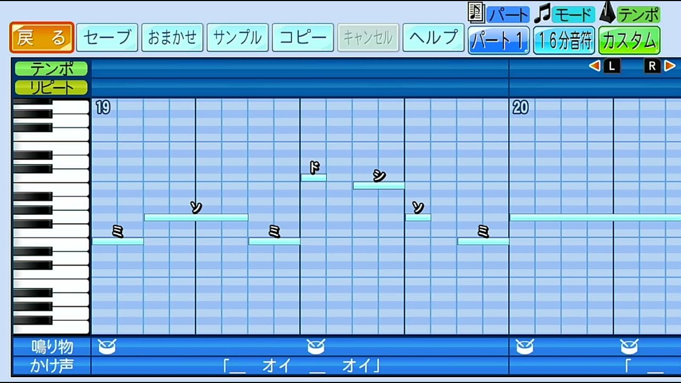Click the left orange scroll arrow

click(595, 66)
